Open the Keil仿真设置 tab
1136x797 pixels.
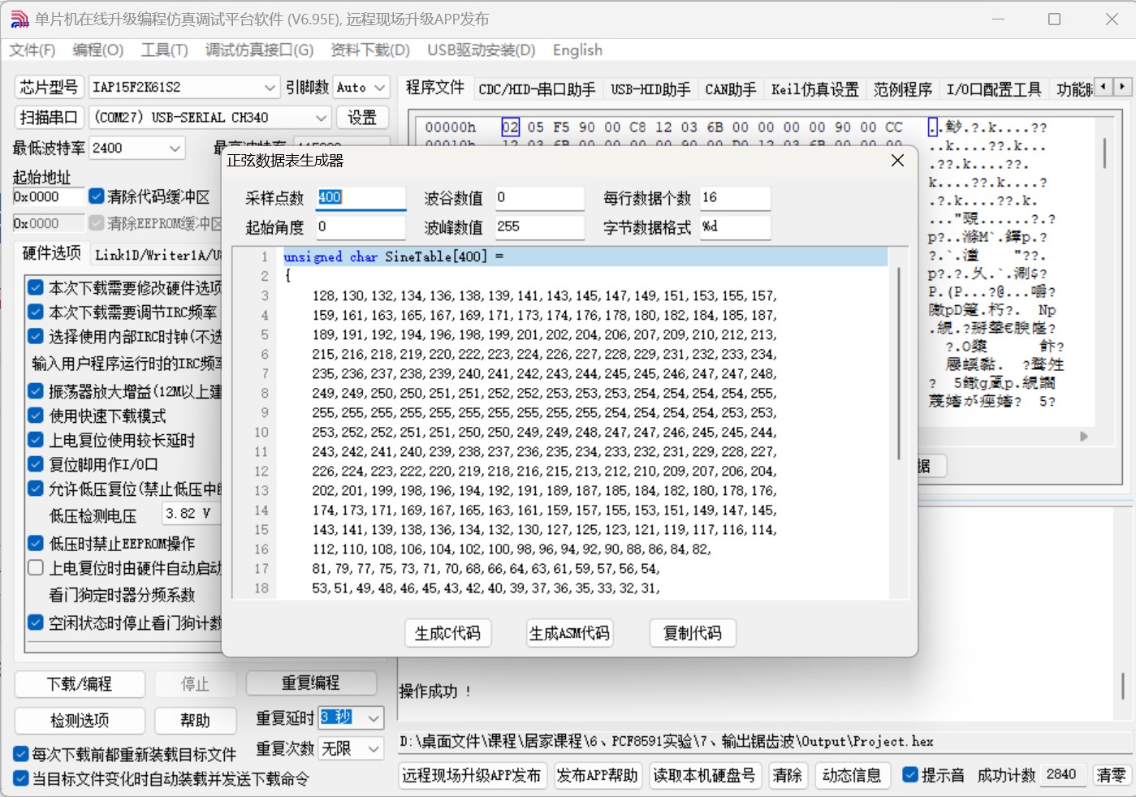tap(814, 89)
